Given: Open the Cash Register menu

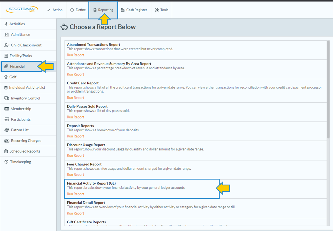Looking at the screenshot, I should pos(134,10).
